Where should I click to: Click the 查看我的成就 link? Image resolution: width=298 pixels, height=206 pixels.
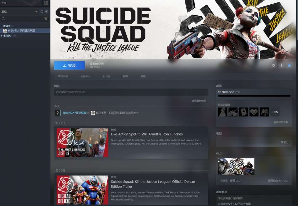(281, 122)
